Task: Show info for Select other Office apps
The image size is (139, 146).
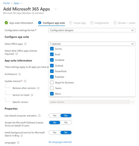Action: [x=17, y=54]
